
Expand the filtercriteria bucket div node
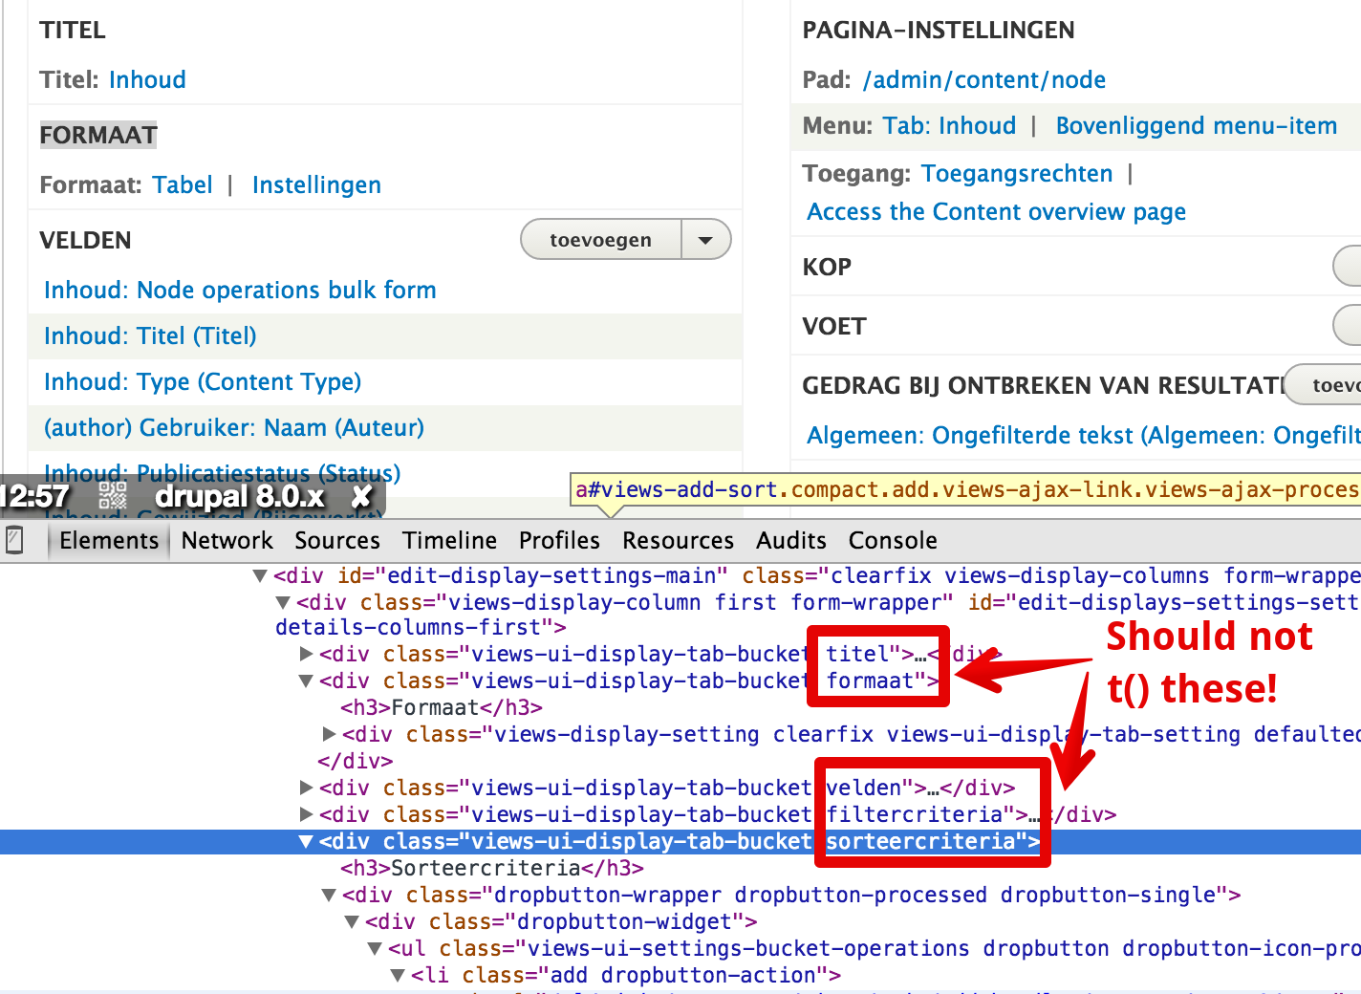[x=306, y=815]
